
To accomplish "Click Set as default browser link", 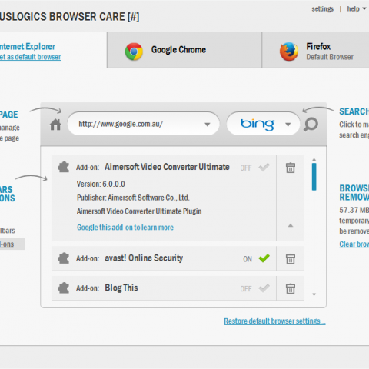I will (x=30, y=57).
